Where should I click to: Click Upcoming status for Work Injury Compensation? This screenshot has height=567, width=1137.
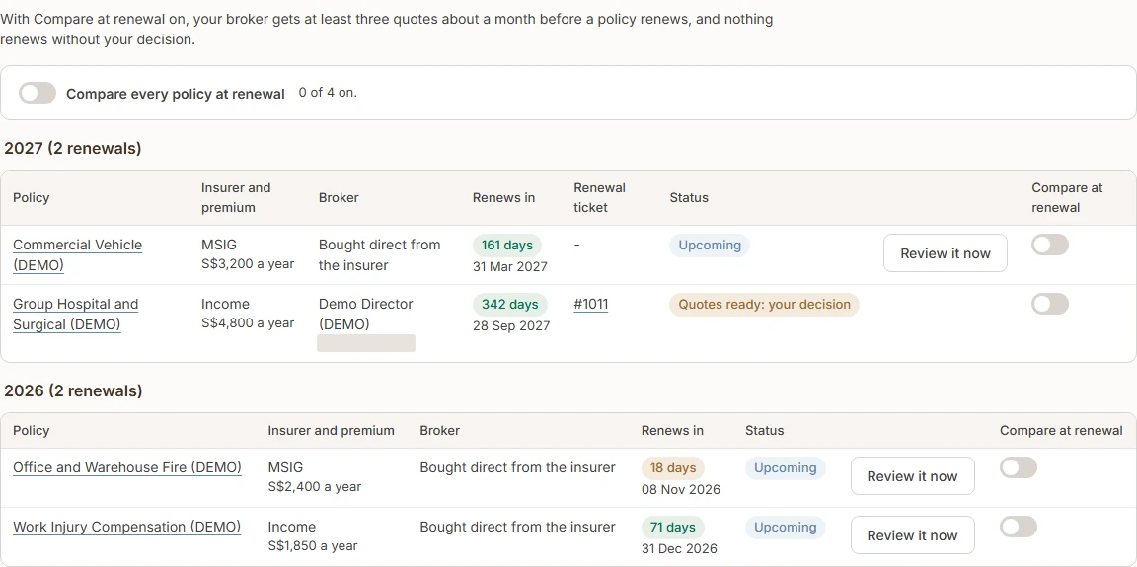[786, 528]
